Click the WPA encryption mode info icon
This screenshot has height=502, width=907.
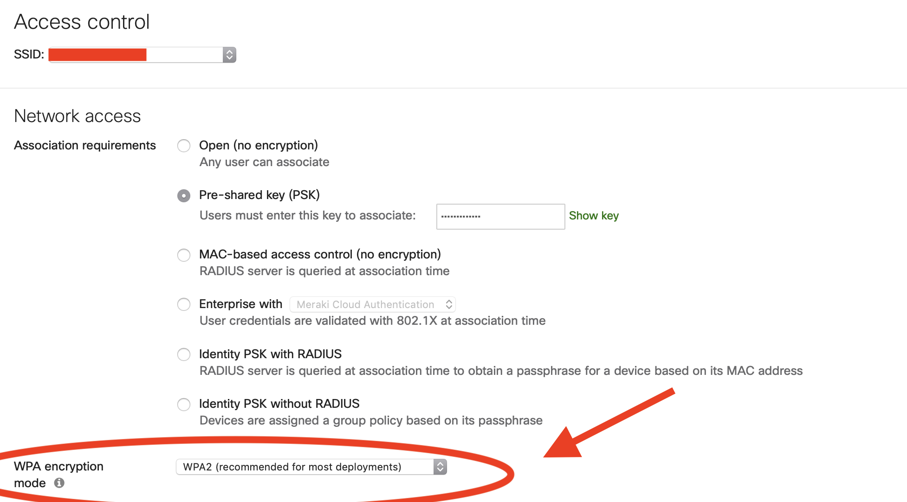(59, 483)
